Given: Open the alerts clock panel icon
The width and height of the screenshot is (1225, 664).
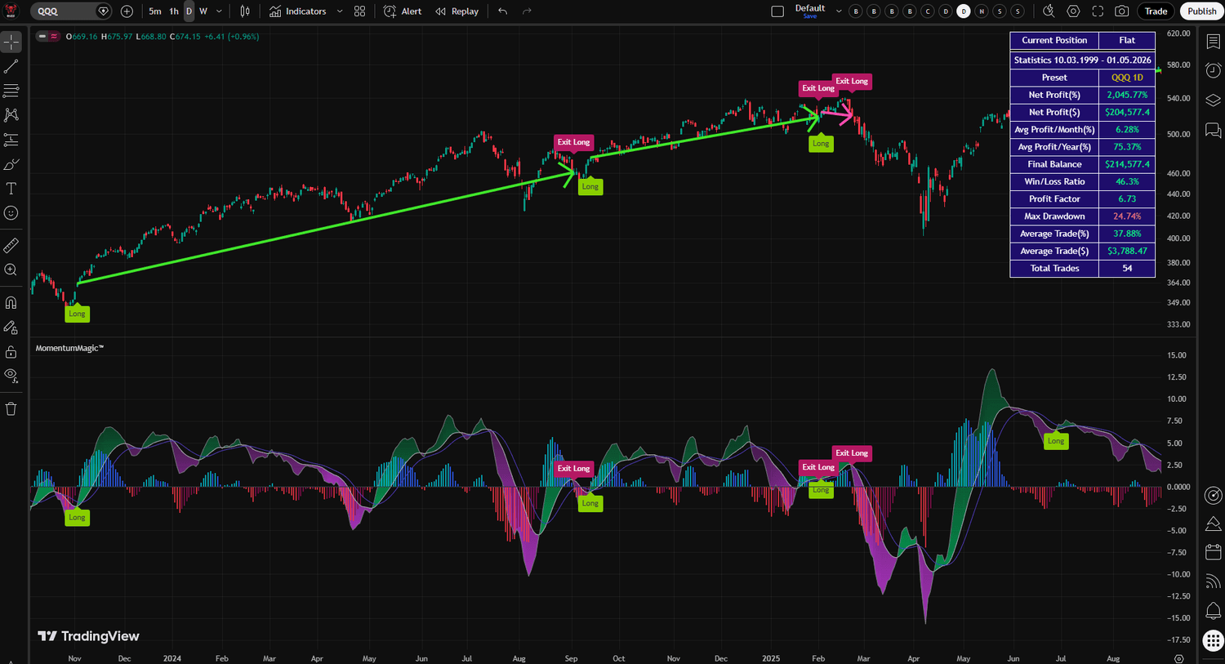Looking at the screenshot, I should pos(1214,70).
